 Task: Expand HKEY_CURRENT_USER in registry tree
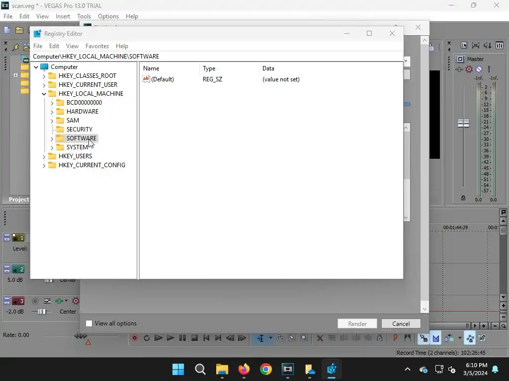(x=44, y=85)
